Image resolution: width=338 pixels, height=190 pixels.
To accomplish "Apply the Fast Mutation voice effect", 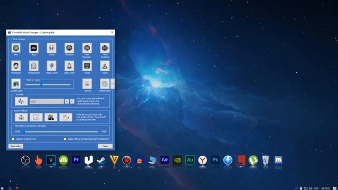I will coord(87,48).
